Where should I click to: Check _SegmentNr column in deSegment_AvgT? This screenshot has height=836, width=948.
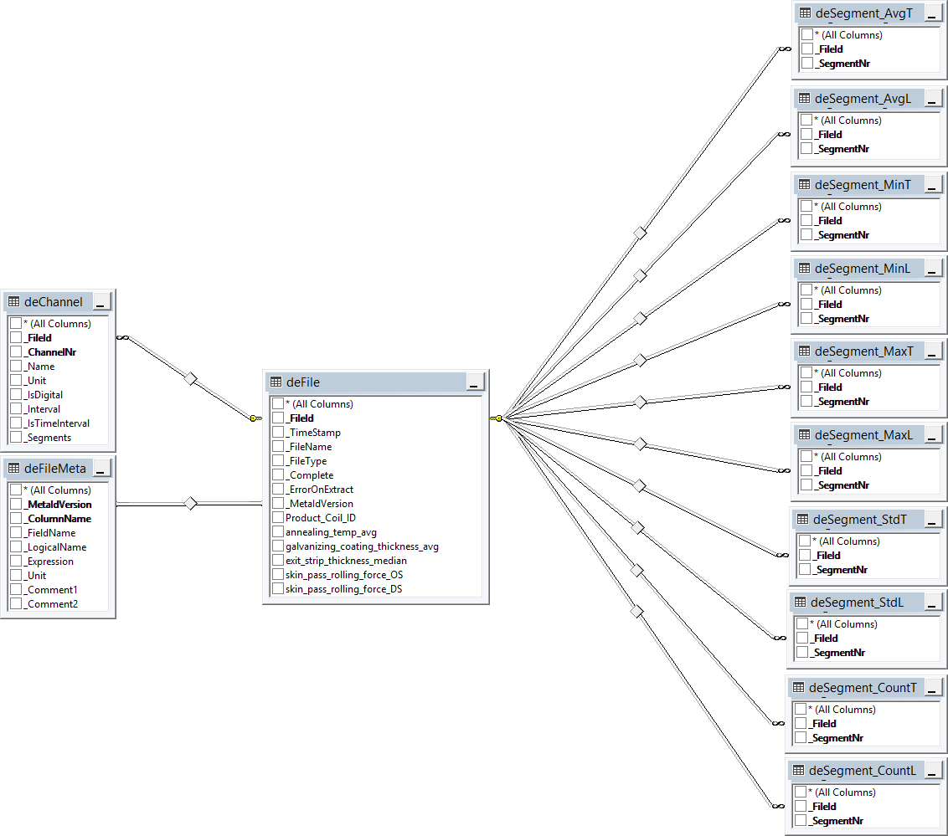[x=807, y=63]
